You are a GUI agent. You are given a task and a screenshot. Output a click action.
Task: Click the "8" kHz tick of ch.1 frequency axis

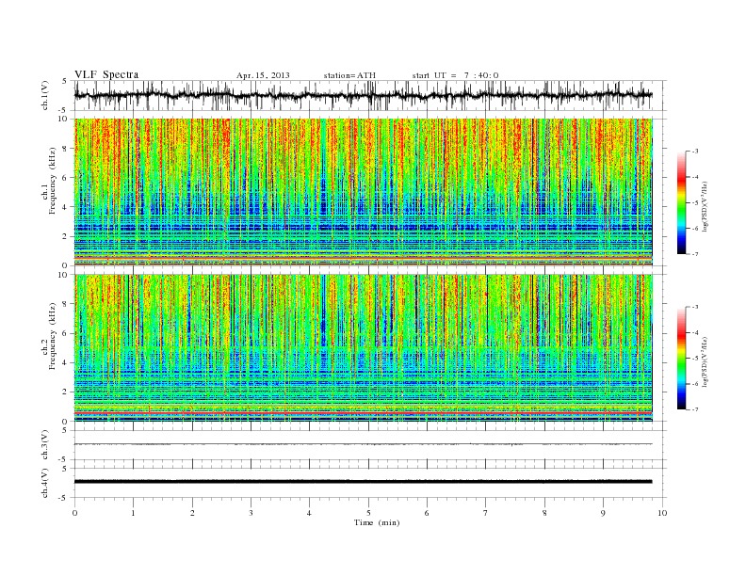click(x=65, y=149)
